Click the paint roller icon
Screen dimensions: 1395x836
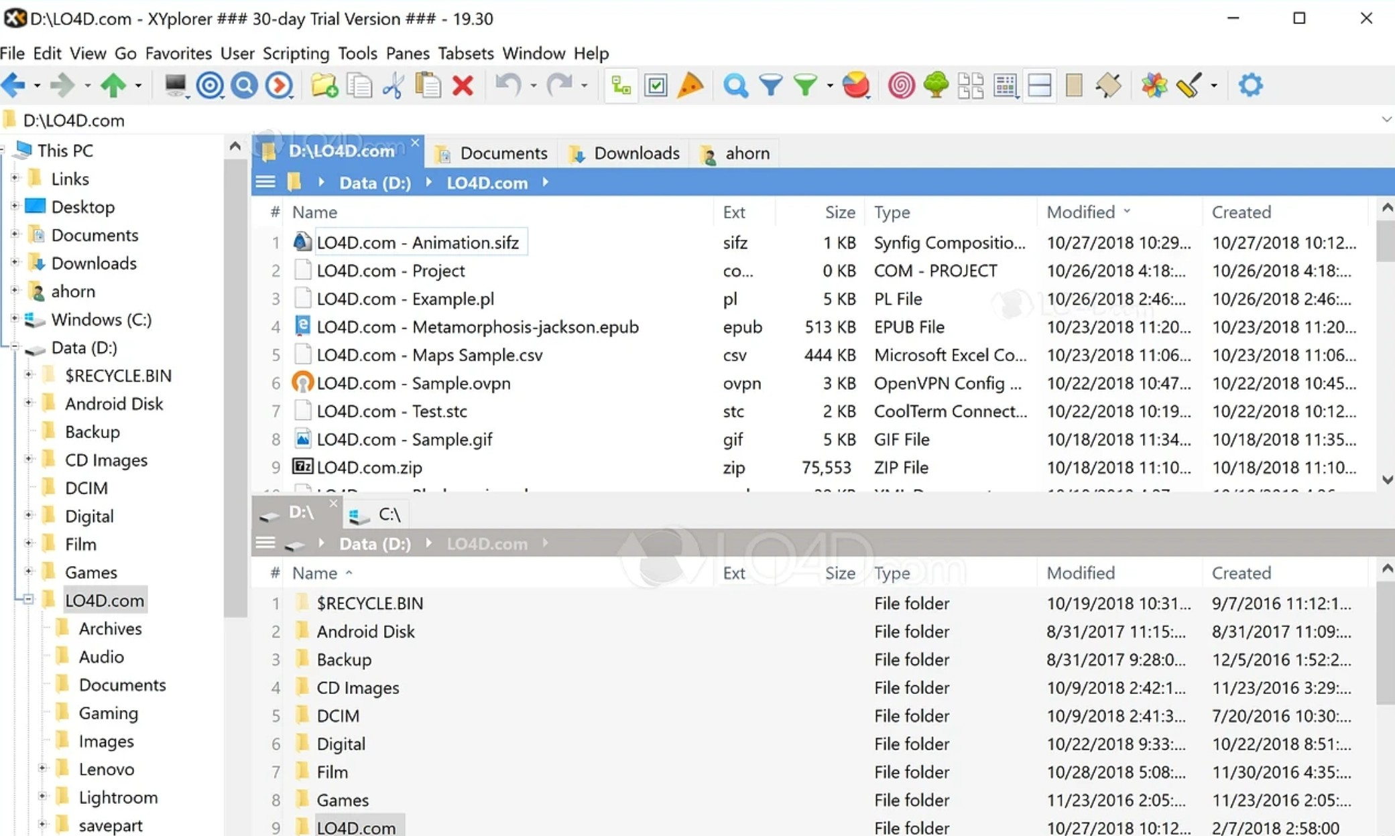[x=1189, y=85]
